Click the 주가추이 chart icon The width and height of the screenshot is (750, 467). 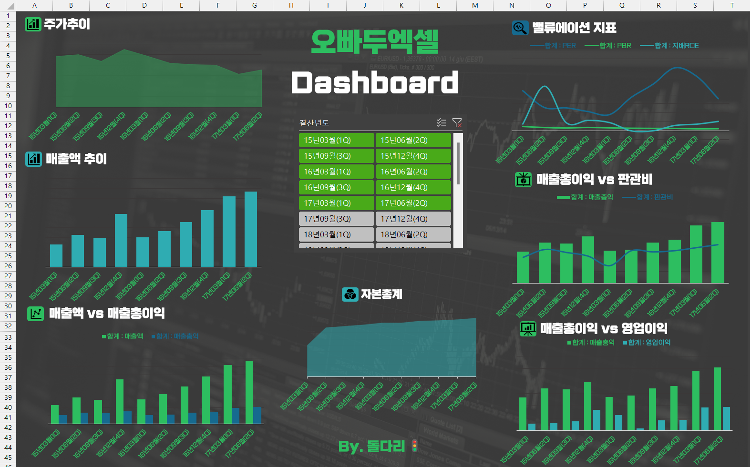pyautogui.click(x=33, y=24)
